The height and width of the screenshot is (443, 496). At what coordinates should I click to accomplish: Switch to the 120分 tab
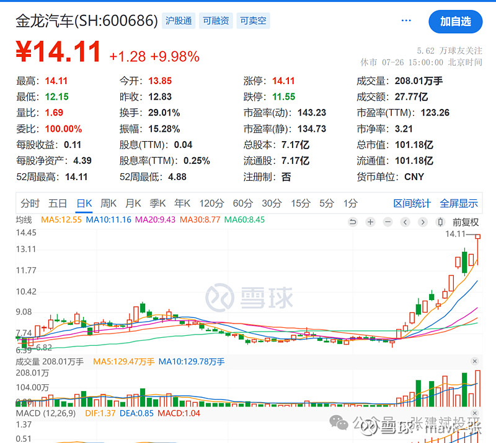[x=211, y=204]
